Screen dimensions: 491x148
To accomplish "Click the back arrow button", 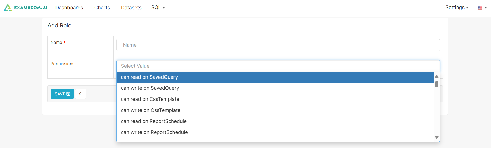I will click(x=81, y=94).
